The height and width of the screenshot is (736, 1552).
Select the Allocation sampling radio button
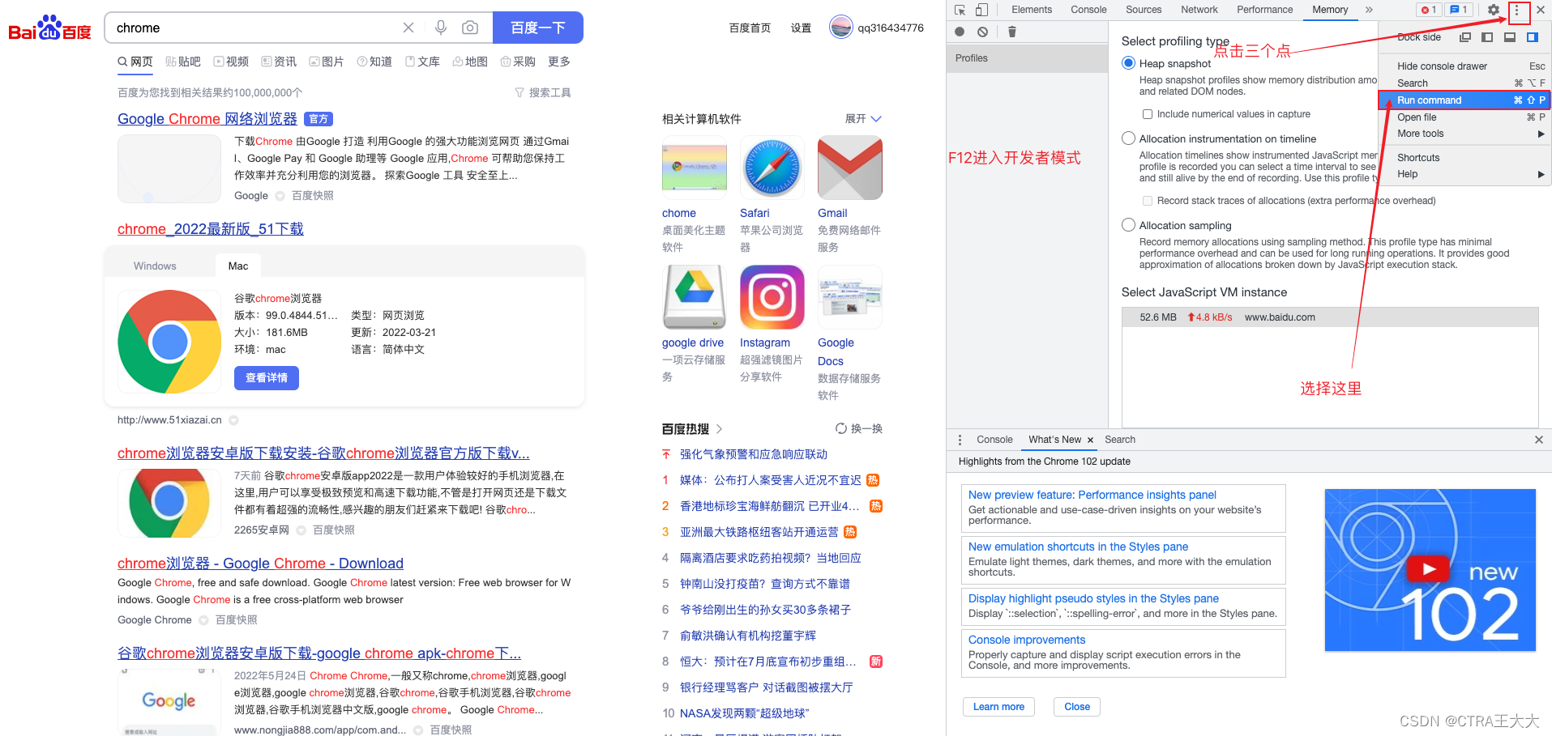(1128, 225)
